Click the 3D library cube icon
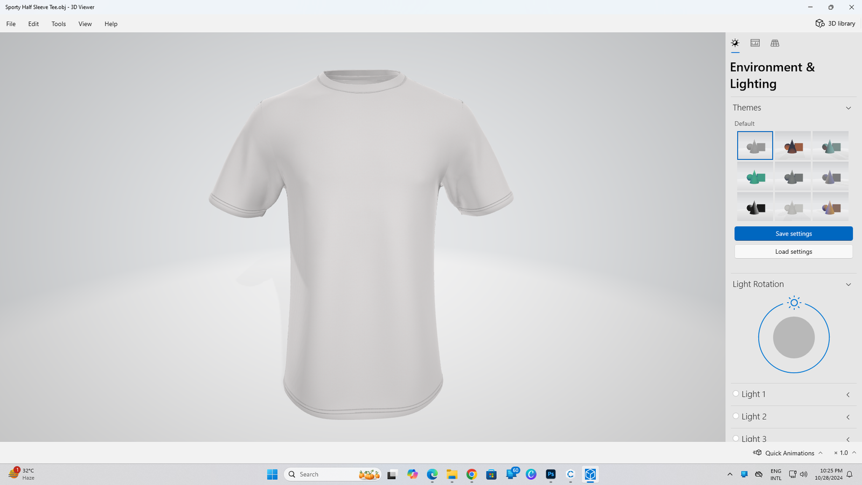 820,24
